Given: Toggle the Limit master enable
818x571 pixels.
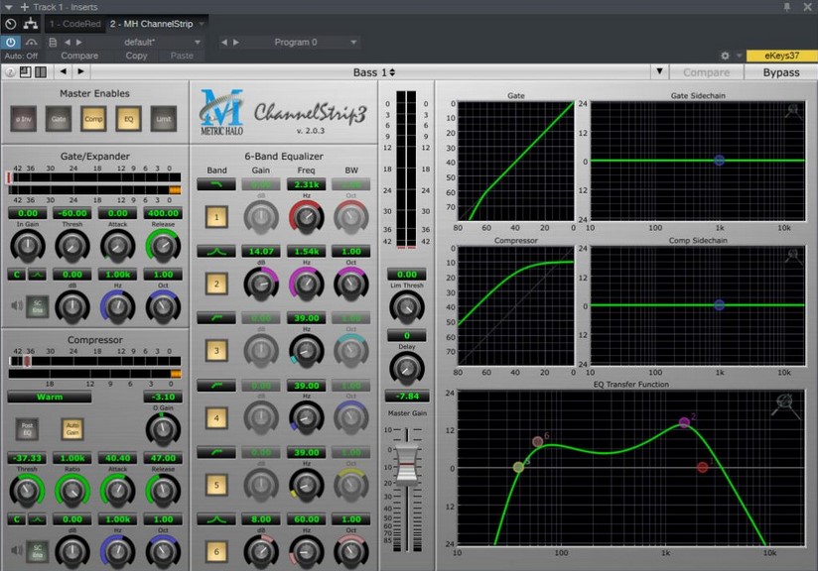Looking at the screenshot, I should tap(163, 119).
